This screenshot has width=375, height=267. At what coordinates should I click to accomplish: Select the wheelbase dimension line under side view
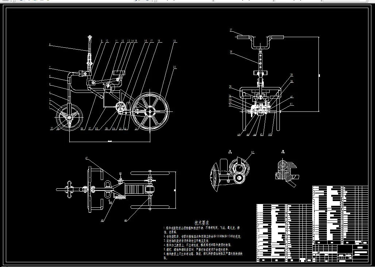(x=110, y=142)
